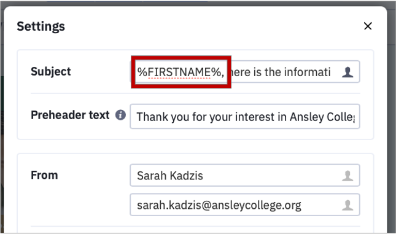
Task: Click the Preheader text info icon
Action: (120, 115)
